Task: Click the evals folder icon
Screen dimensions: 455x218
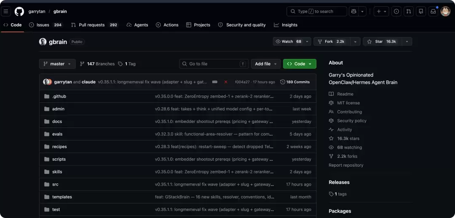Action: (47, 134)
